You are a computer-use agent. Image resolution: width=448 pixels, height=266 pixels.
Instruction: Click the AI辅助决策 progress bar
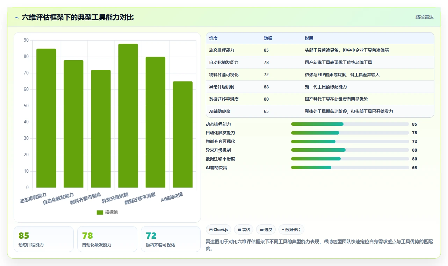350,167
